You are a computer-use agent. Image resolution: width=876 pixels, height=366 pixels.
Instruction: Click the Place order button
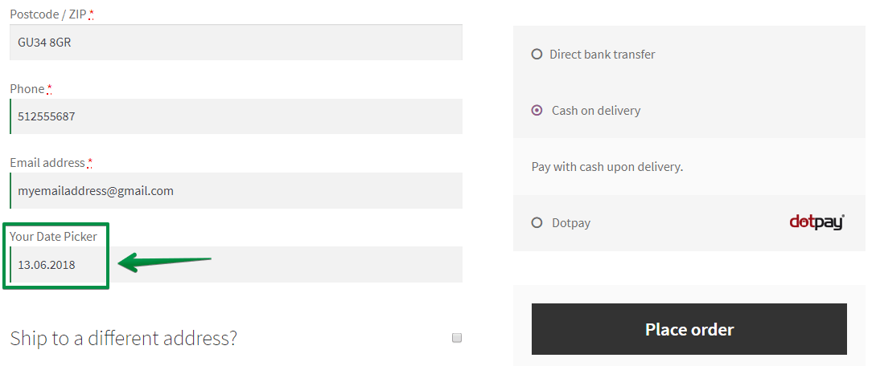pos(689,329)
